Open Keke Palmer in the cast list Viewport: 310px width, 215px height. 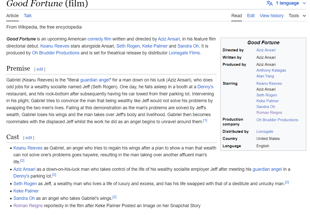26,191
